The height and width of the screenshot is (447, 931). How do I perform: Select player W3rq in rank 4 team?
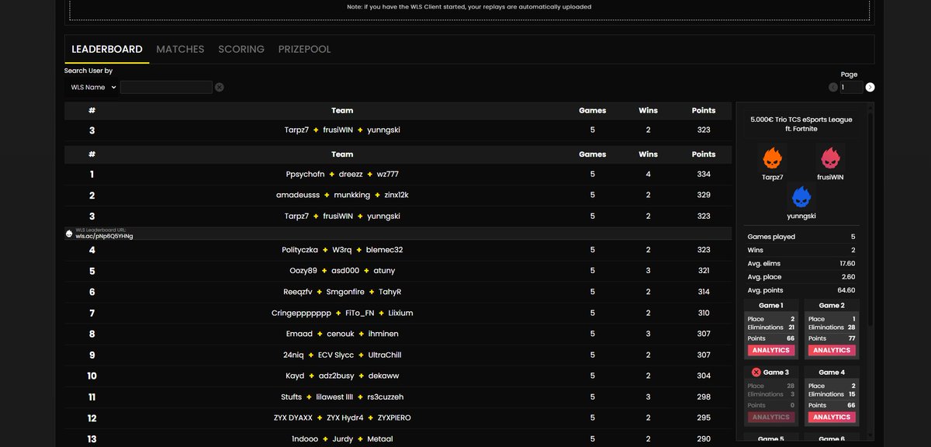tap(342, 250)
